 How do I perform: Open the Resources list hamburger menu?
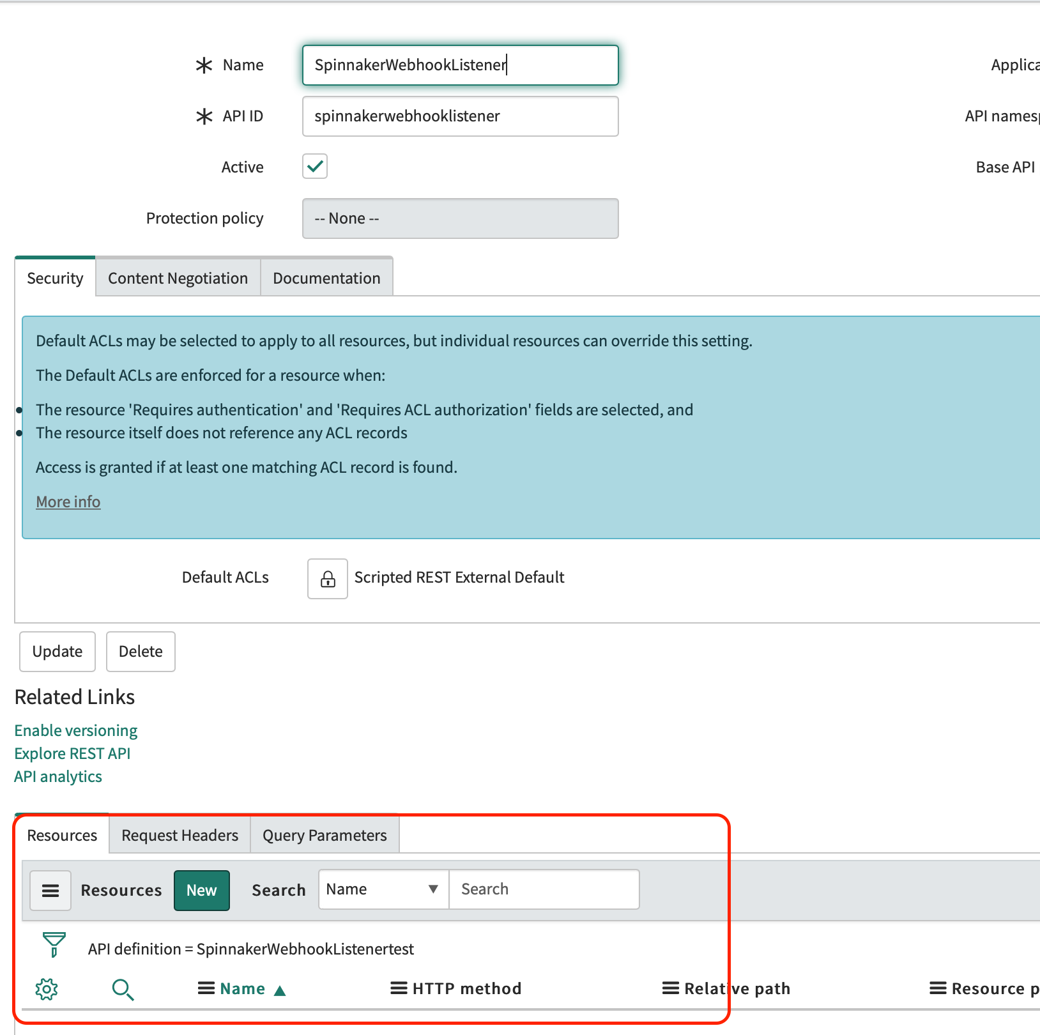pos(50,891)
